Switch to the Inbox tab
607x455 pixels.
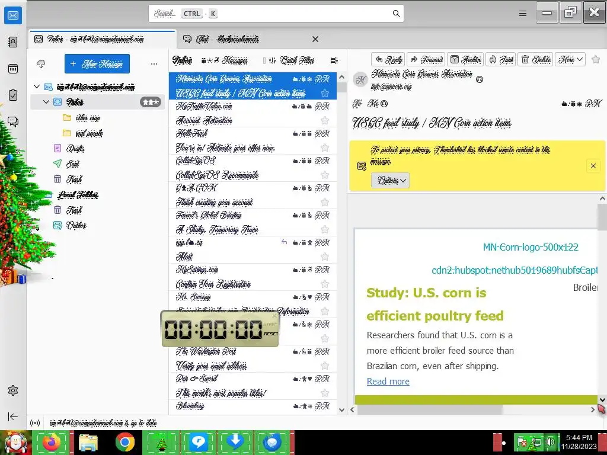[x=103, y=39]
